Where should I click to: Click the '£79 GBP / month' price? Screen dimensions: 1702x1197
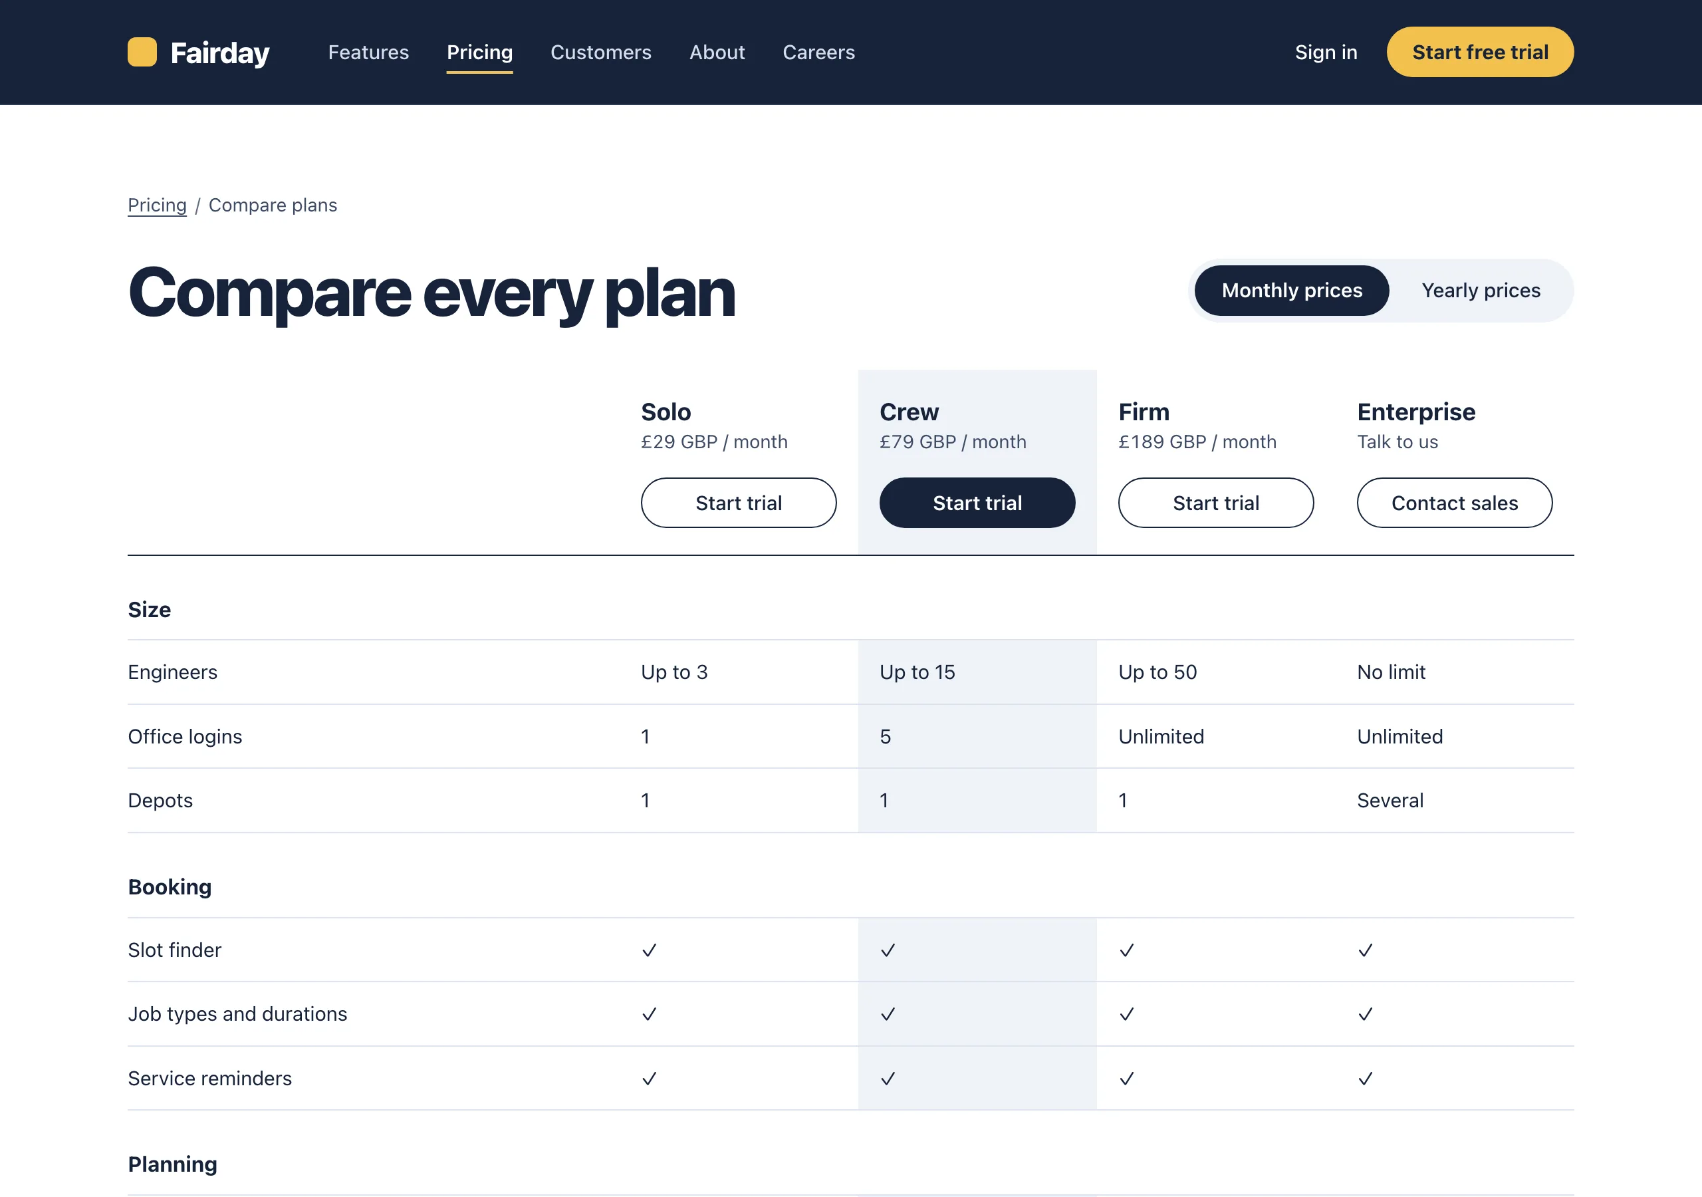click(953, 442)
